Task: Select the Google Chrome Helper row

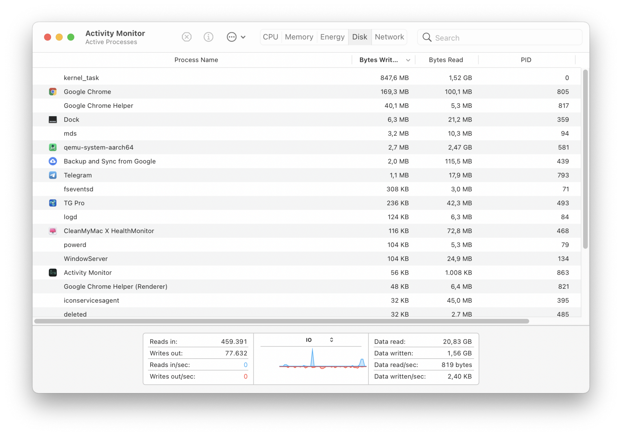Action: [307, 106]
